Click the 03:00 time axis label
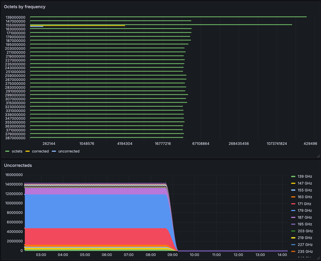 [x=41, y=255]
